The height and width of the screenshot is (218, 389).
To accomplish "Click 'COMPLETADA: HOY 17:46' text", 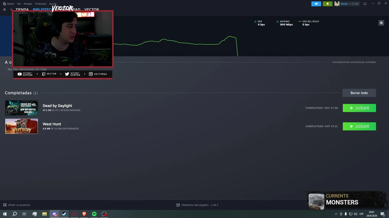I will [322, 108].
